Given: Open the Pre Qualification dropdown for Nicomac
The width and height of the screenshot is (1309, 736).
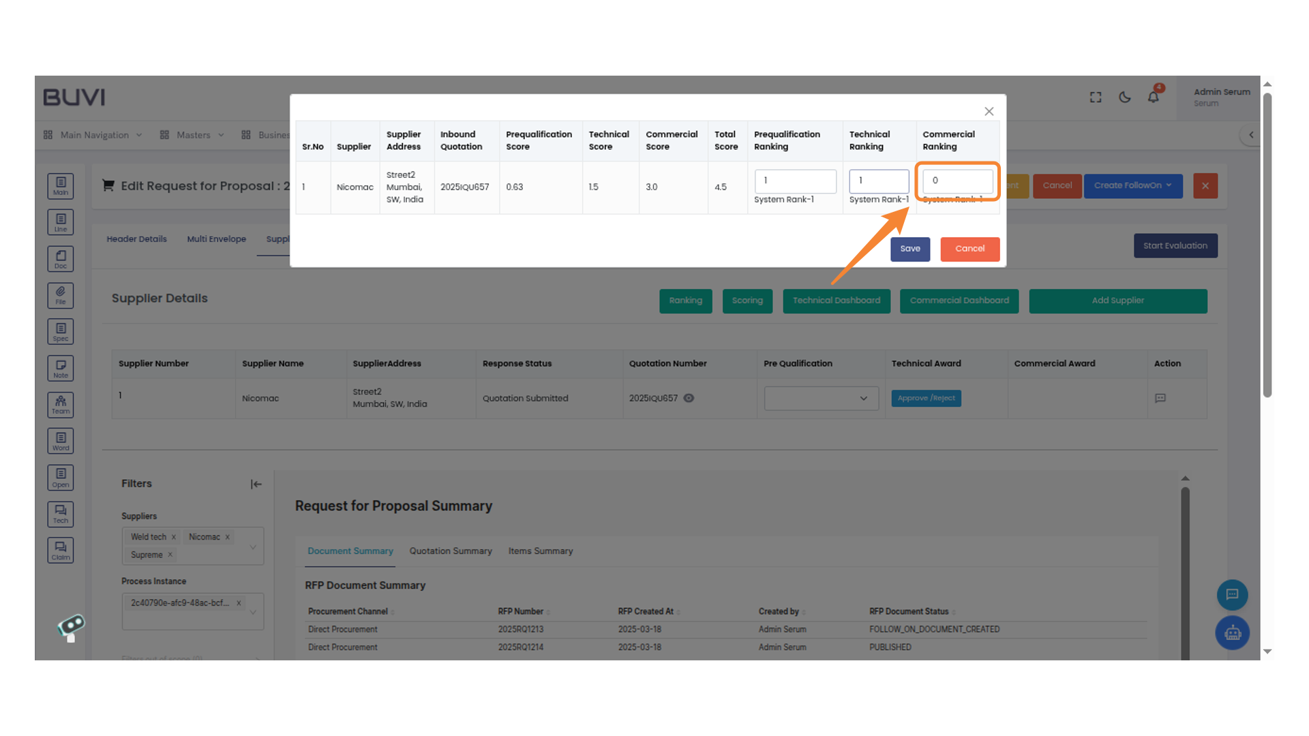Looking at the screenshot, I should (x=820, y=398).
